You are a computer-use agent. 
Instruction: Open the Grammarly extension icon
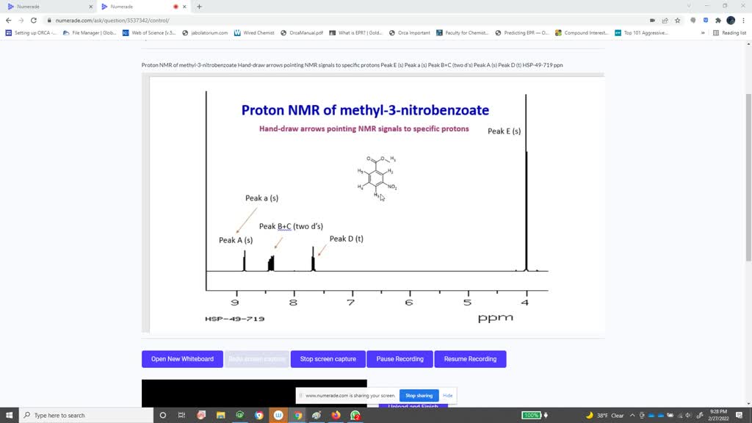[x=693, y=21]
